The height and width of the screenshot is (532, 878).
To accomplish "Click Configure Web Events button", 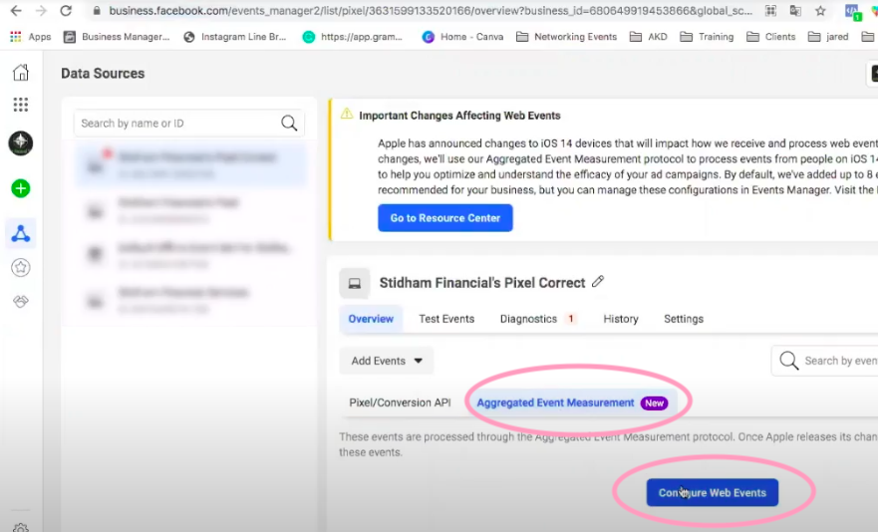I will [713, 492].
